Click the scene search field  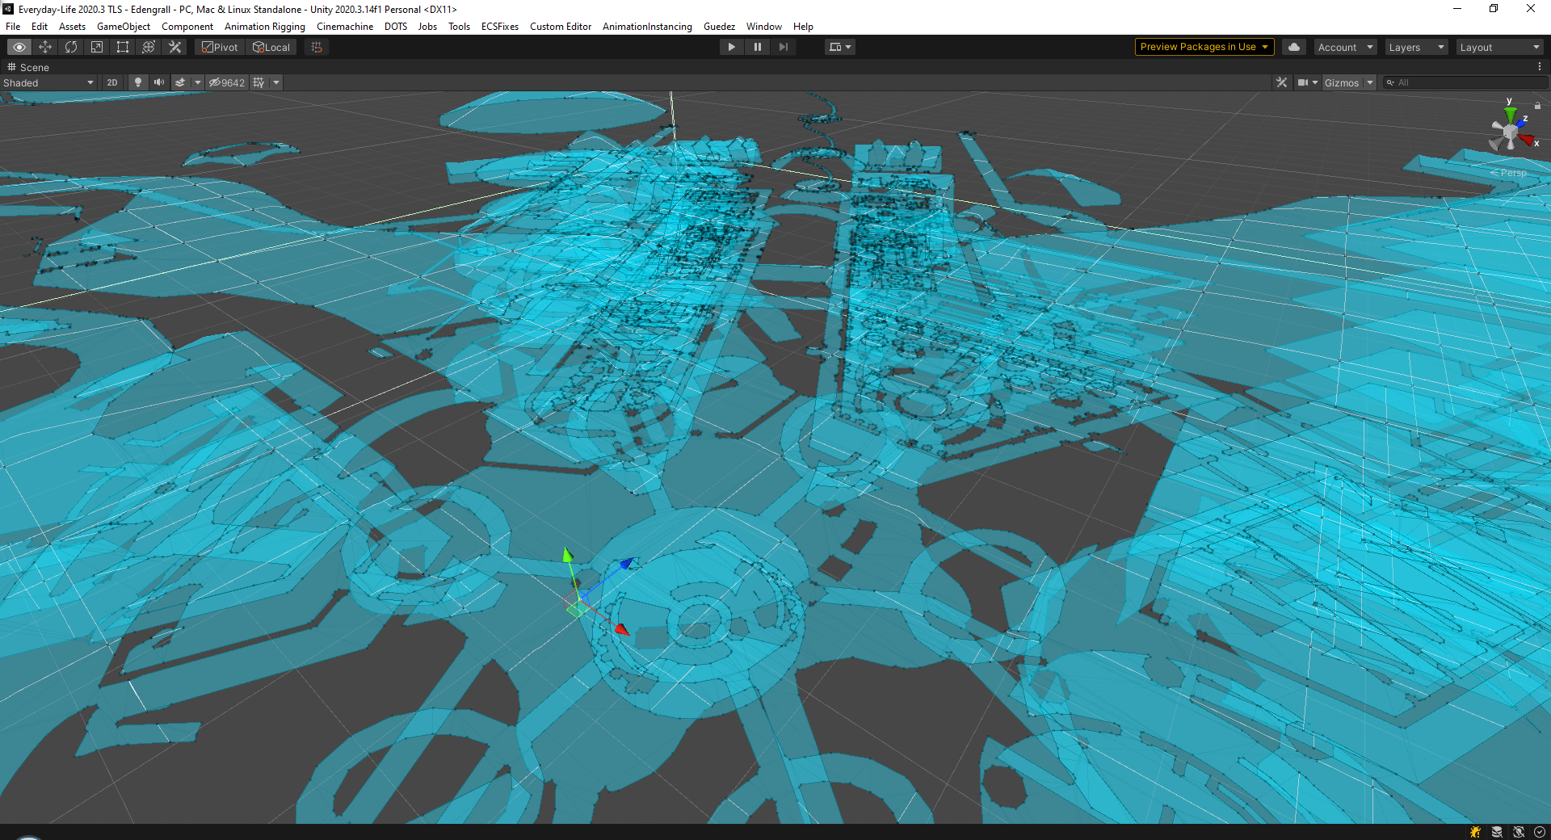[x=1466, y=82]
